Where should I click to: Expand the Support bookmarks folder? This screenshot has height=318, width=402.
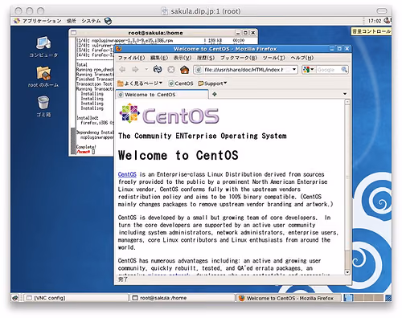coord(212,84)
